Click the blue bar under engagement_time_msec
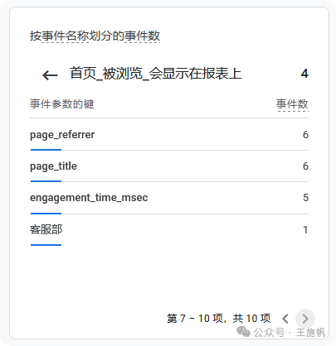336x346 pixels. coord(46,214)
